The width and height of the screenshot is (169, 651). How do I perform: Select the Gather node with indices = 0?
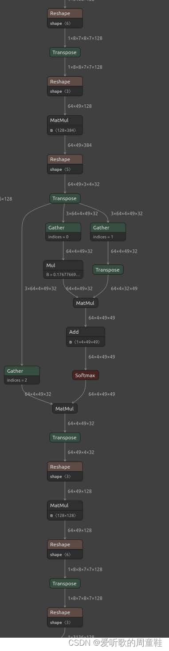point(63,232)
